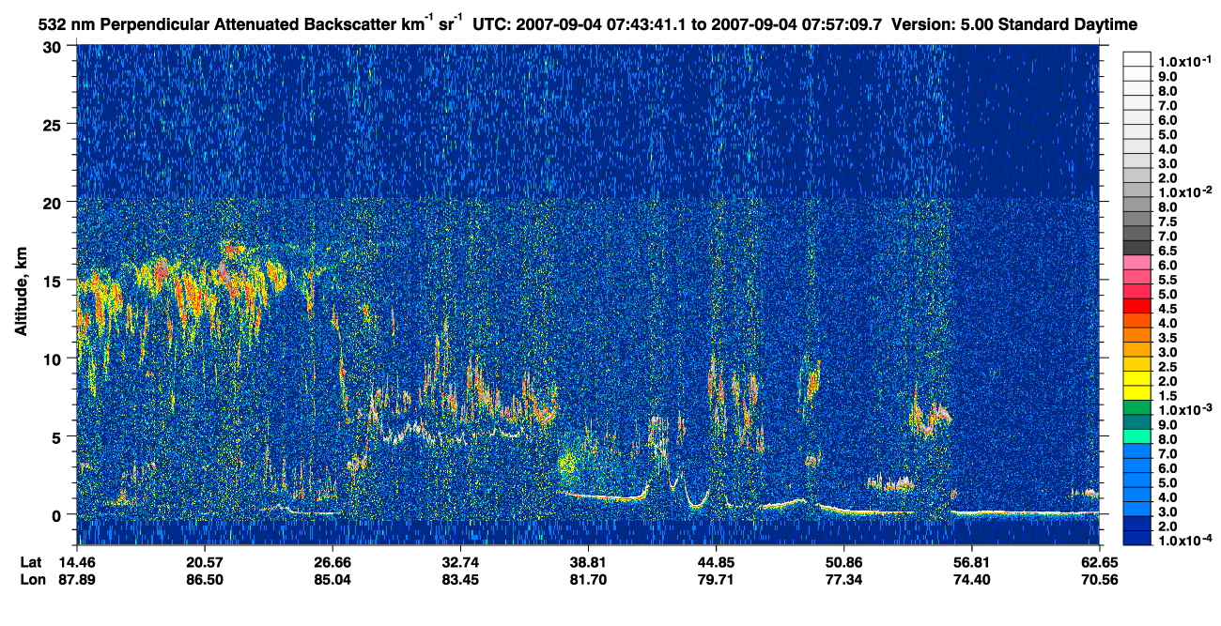Screen dimensions: 1221x626
Task: Click latitude value 62.65
Action: (x=1099, y=562)
